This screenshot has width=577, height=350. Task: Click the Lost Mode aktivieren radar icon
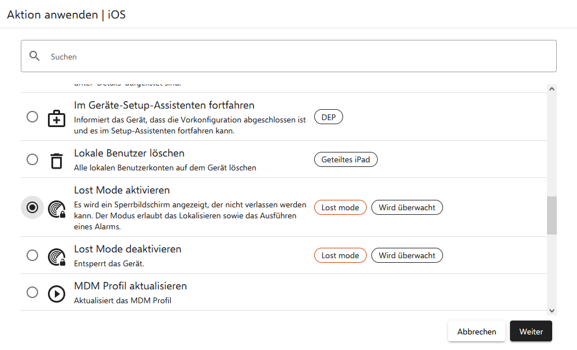(x=57, y=208)
